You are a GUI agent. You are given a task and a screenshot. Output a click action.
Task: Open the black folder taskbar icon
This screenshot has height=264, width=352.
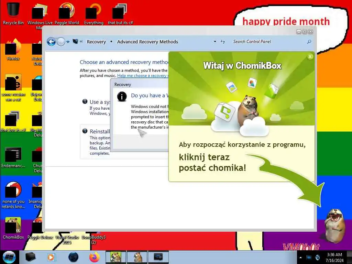click(x=30, y=257)
